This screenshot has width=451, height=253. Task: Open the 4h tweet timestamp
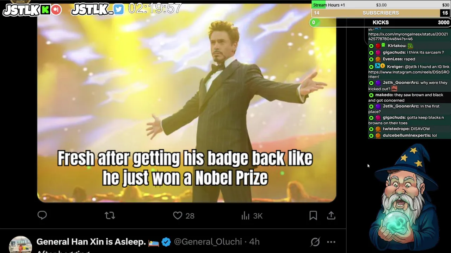tap(254, 242)
